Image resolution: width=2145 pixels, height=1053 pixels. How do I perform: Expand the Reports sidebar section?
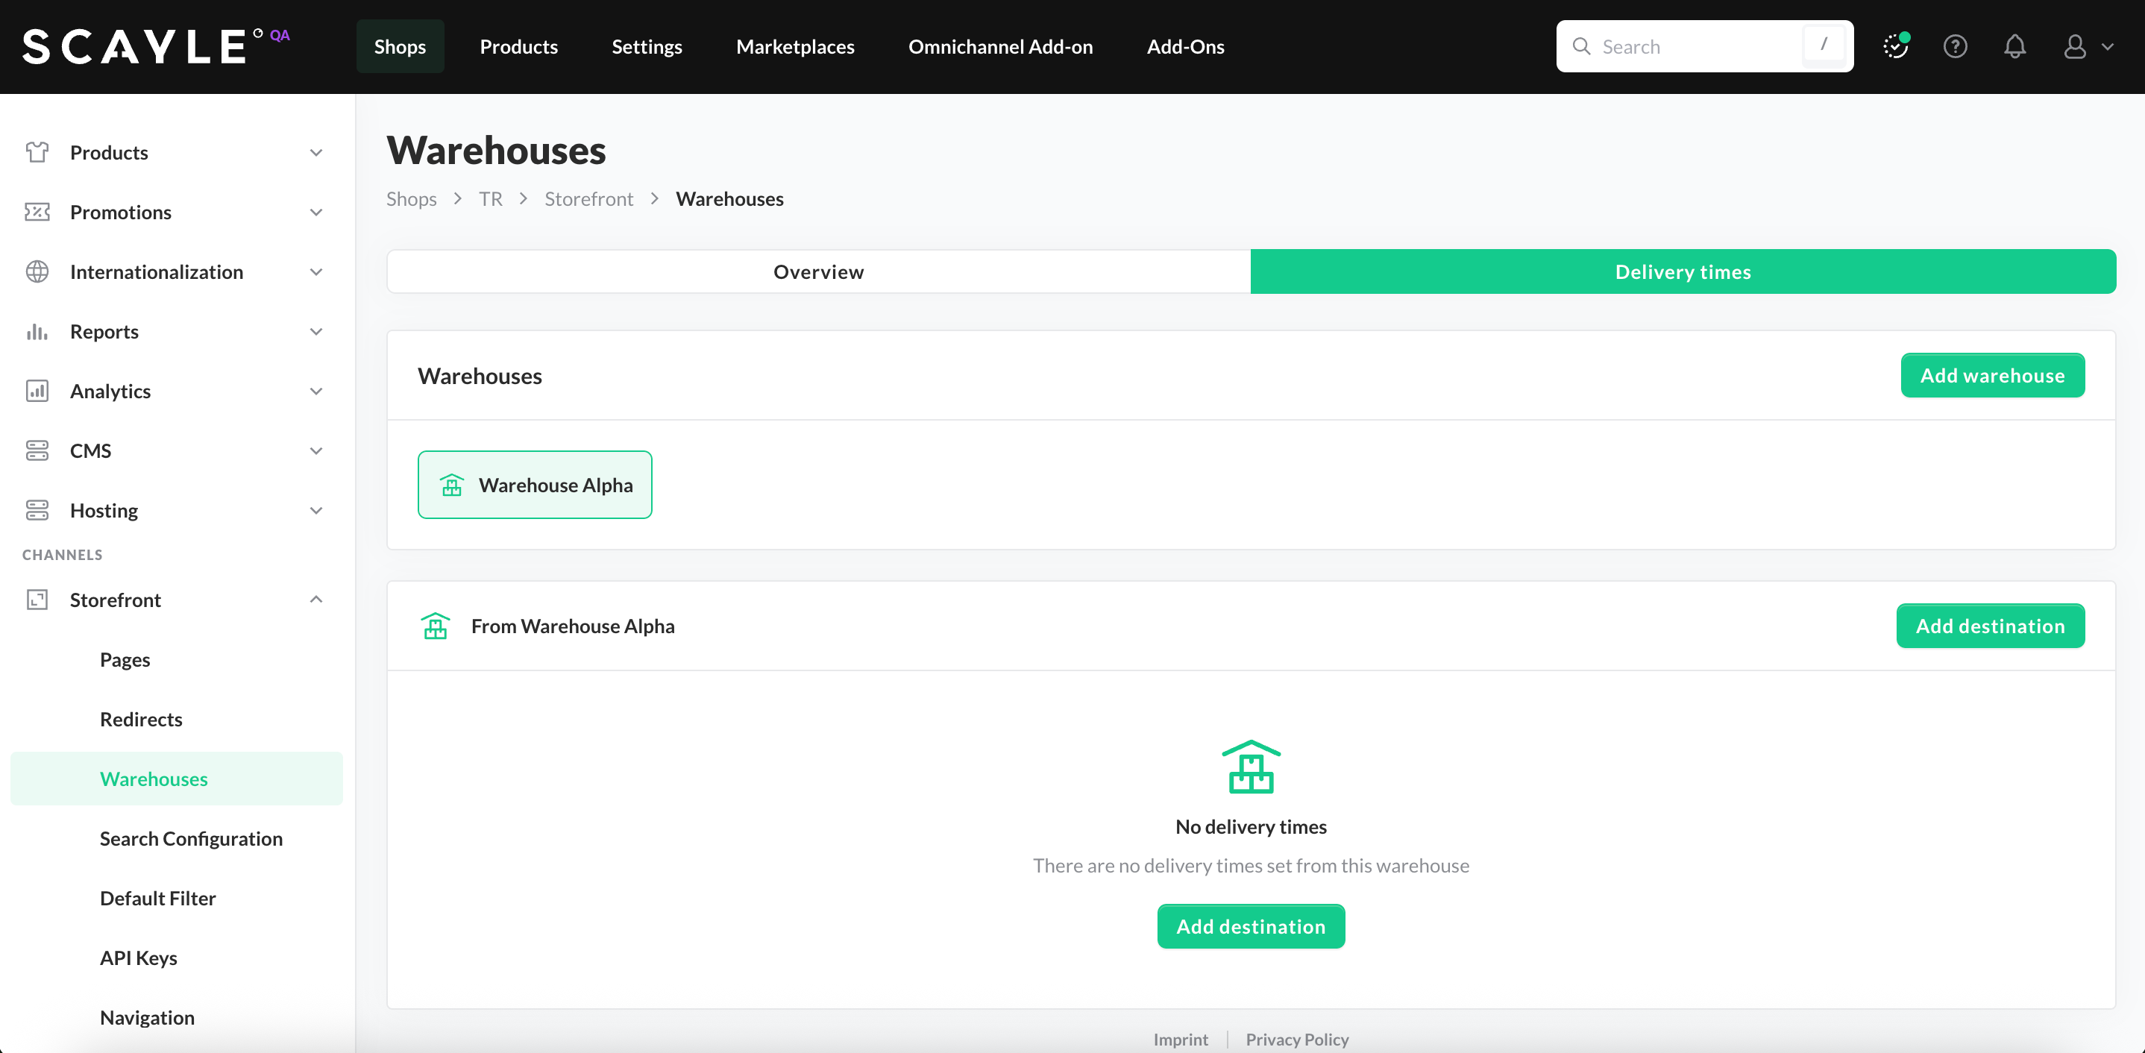pos(315,331)
